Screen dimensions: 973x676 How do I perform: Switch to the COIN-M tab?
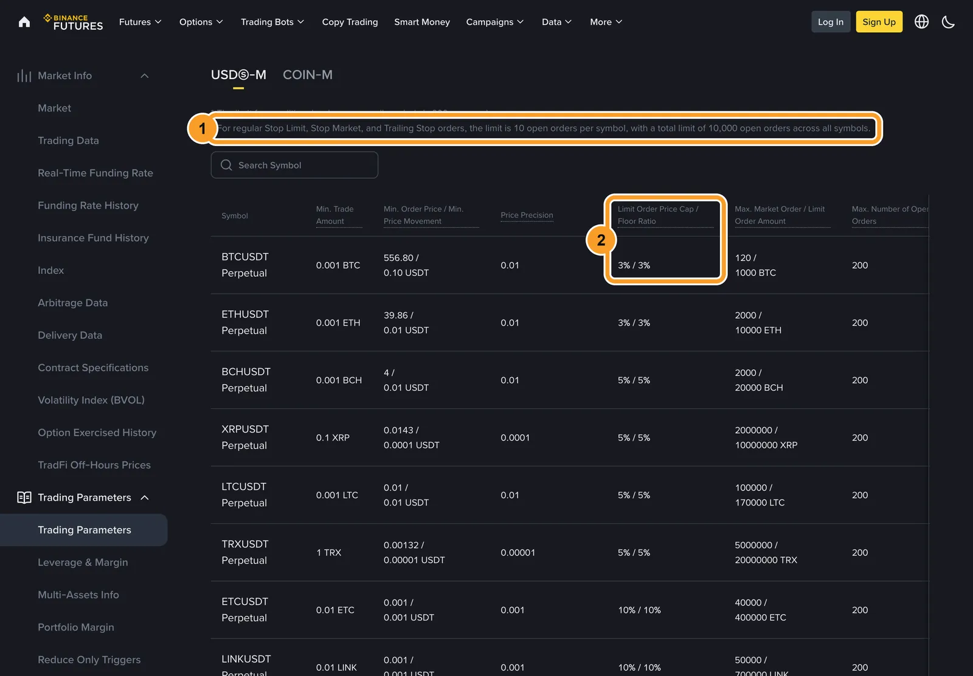click(308, 75)
